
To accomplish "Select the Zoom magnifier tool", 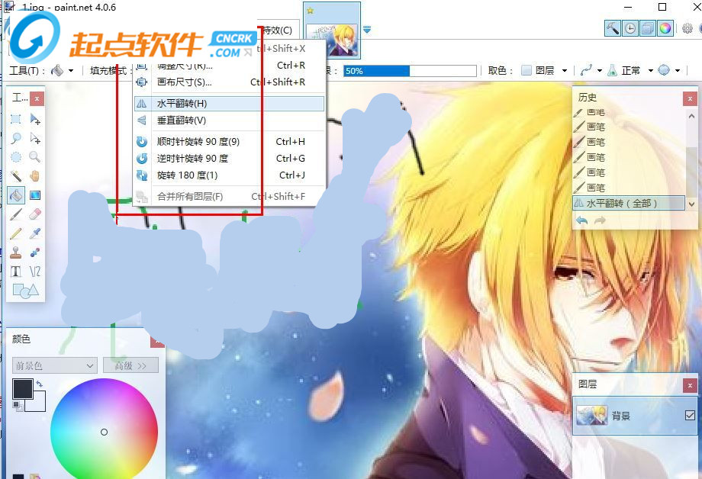I will (x=35, y=157).
